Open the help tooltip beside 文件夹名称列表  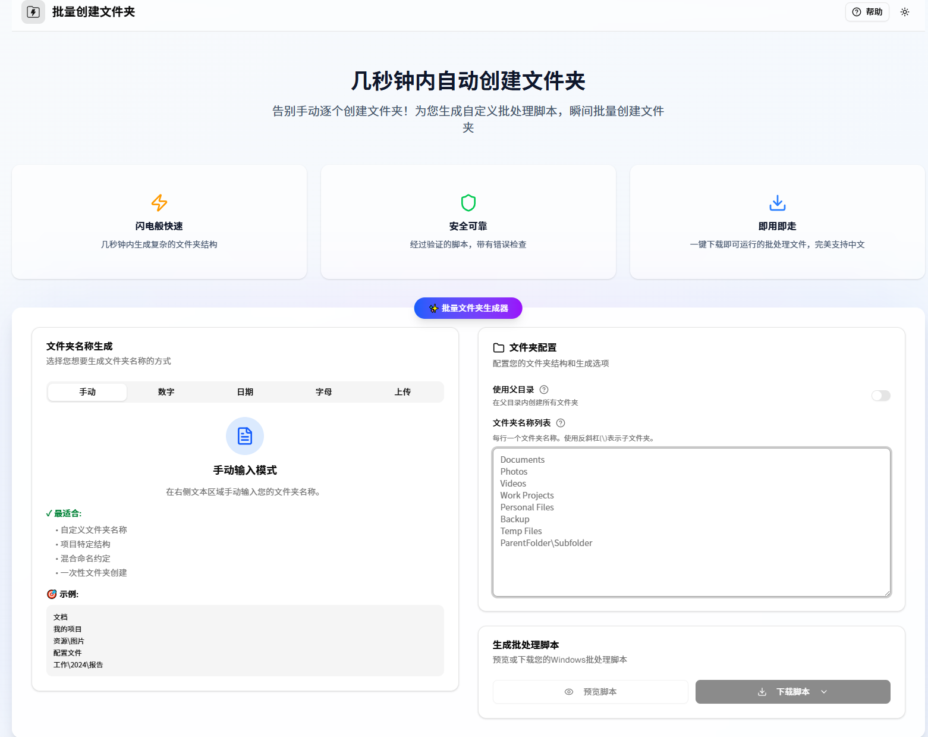click(x=561, y=423)
